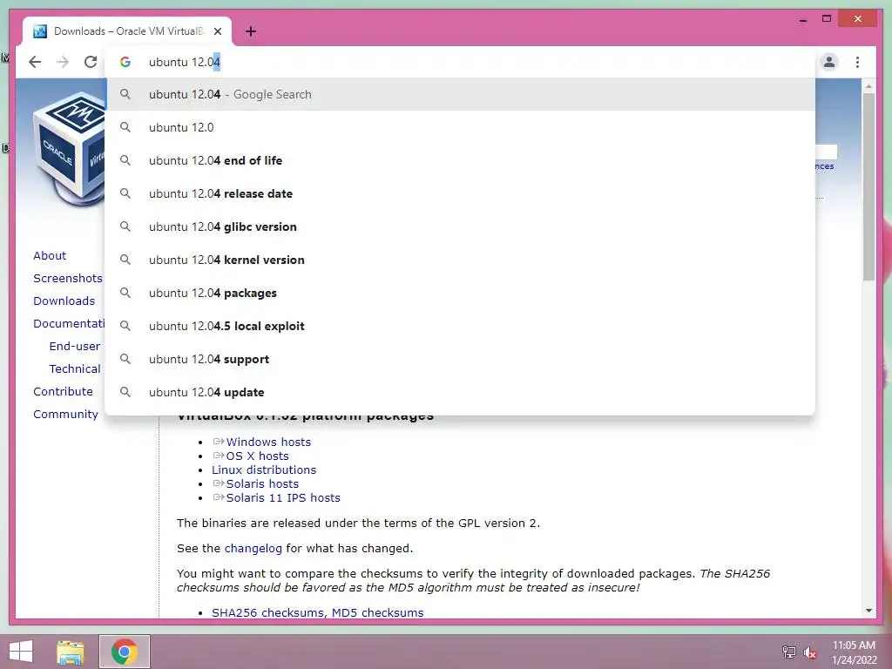Choose the 'ubuntu 12.04 - Google Search' suggestion
This screenshot has width=892, height=669.
point(460,94)
